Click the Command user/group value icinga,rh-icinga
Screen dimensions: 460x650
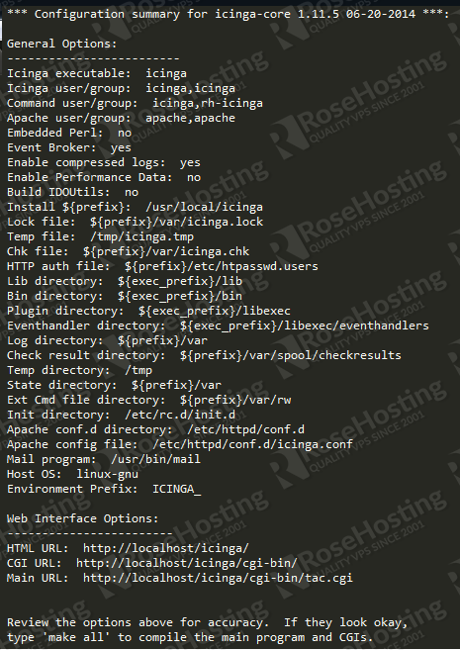click(x=208, y=103)
